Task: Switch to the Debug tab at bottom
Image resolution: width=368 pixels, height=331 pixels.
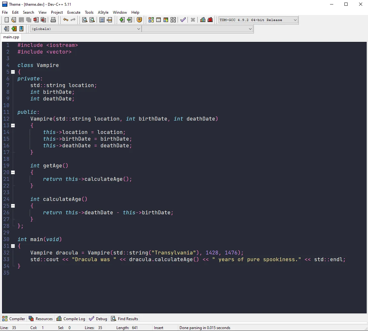Action: (98, 319)
